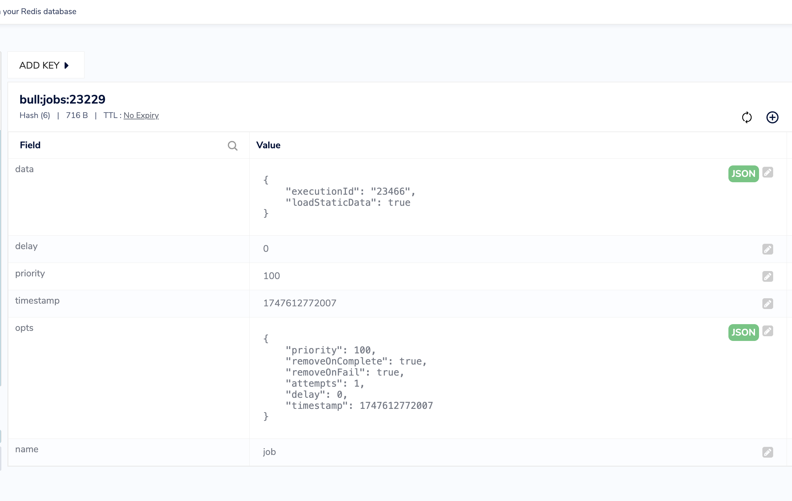
Task: Select the timestamp value 1747612772007
Action: tap(300, 303)
